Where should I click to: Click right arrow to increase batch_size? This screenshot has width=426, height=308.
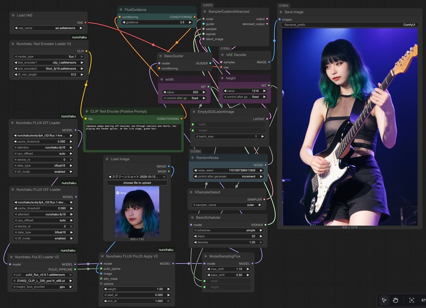[x=262, y=136]
